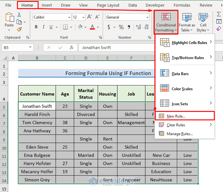The height and width of the screenshot is (192, 223).
Task: Click the Increase Decimal icon
Action: (x=139, y=27)
